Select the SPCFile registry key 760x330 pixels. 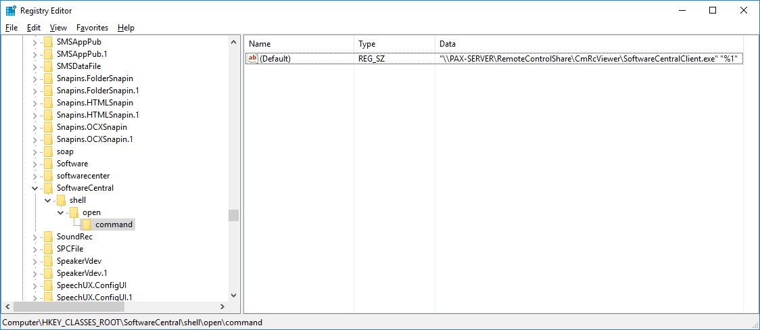click(x=70, y=249)
